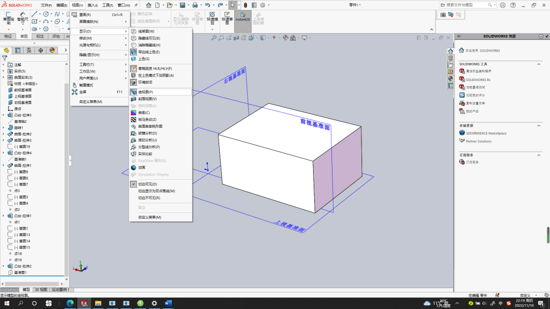Expand 凸台-拉伸5 feature node

coord(4,115)
